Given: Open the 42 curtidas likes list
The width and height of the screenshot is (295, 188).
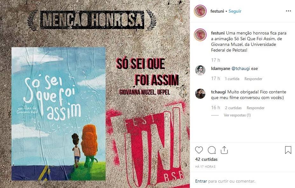Looking at the screenshot, I should (x=206, y=159).
